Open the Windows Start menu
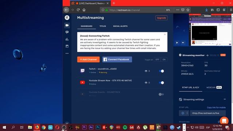233x131 pixels. coord(4,127)
